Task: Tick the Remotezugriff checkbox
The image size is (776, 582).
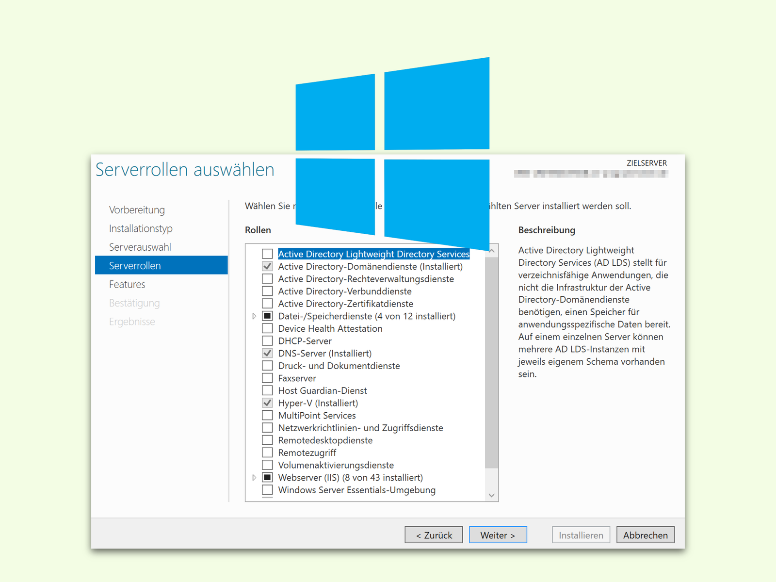Action: point(267,453)
